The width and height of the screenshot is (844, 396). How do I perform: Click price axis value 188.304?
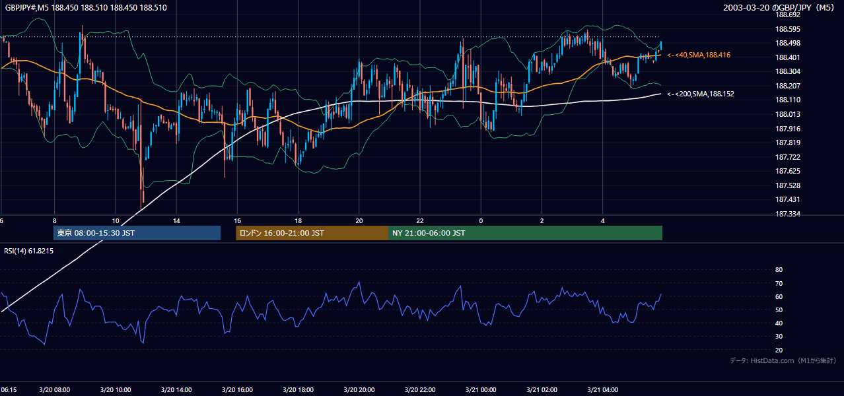tap(787, 71)
